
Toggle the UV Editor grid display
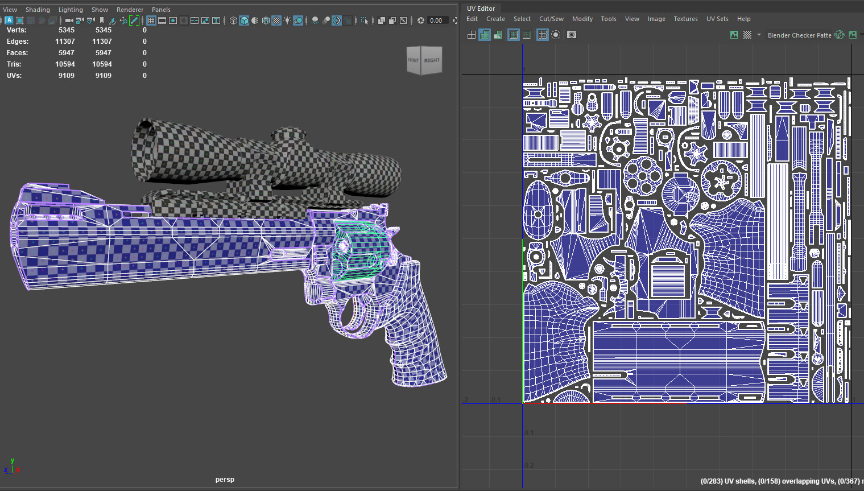[543, 35]
